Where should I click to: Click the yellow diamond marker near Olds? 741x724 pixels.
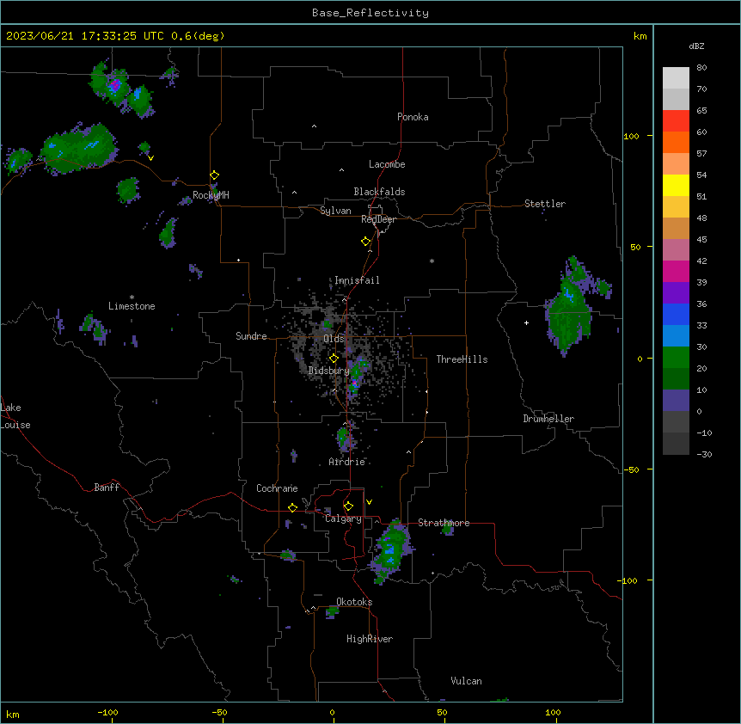click(334, 359)
